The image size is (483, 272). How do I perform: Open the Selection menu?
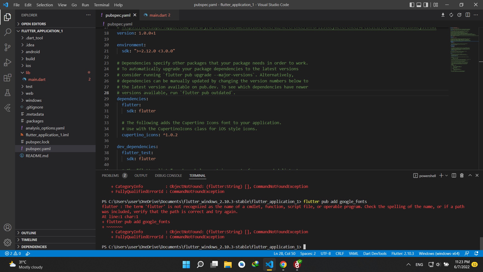pos(45,5)
